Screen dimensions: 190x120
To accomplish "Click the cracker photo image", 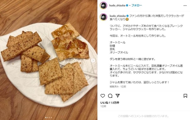I will (49, 60).
